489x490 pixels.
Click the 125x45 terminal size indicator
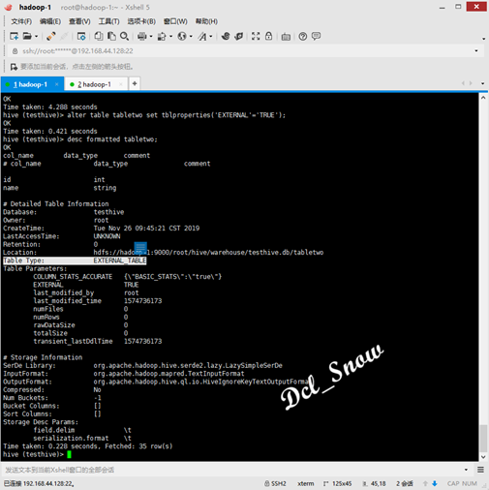point(338,483)
